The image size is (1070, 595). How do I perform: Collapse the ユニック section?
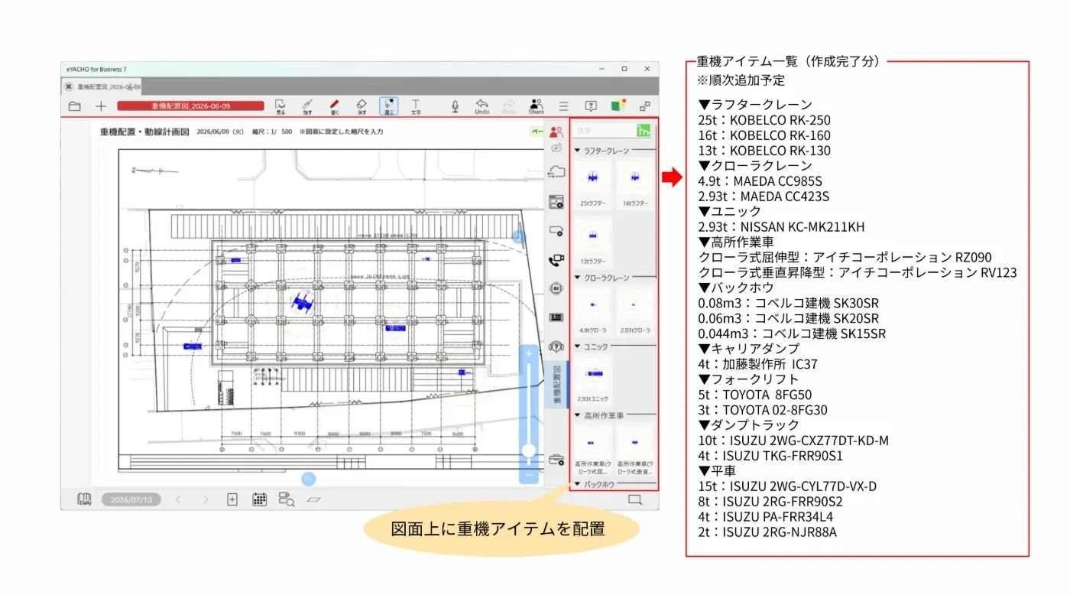point(578,347)
